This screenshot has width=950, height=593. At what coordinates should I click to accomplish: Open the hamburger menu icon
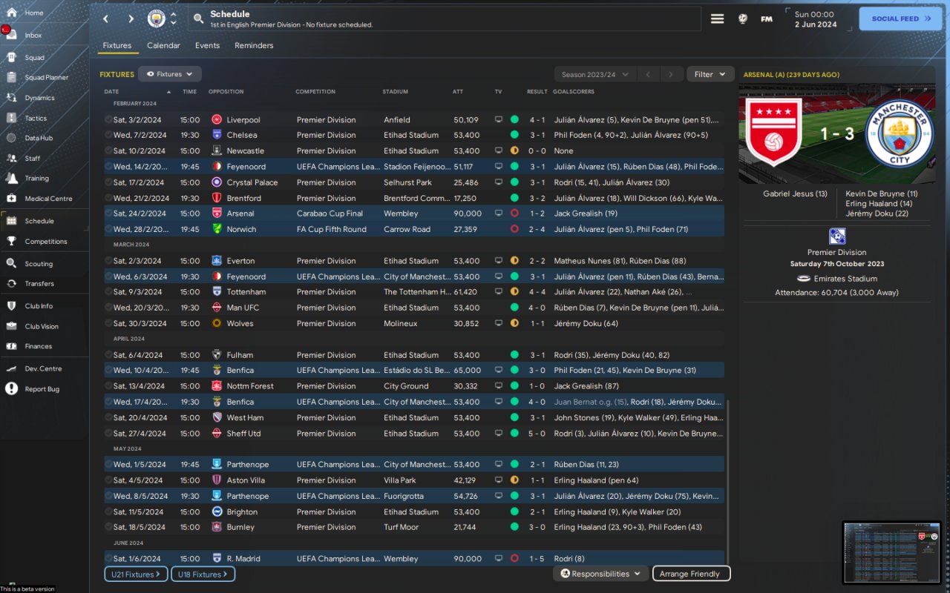[x=717, y=19]
